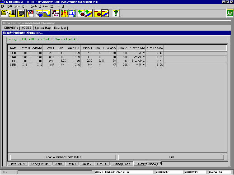The image size is (234, 175).
Task: Click the last column header in the table
Action: (154, 48)
